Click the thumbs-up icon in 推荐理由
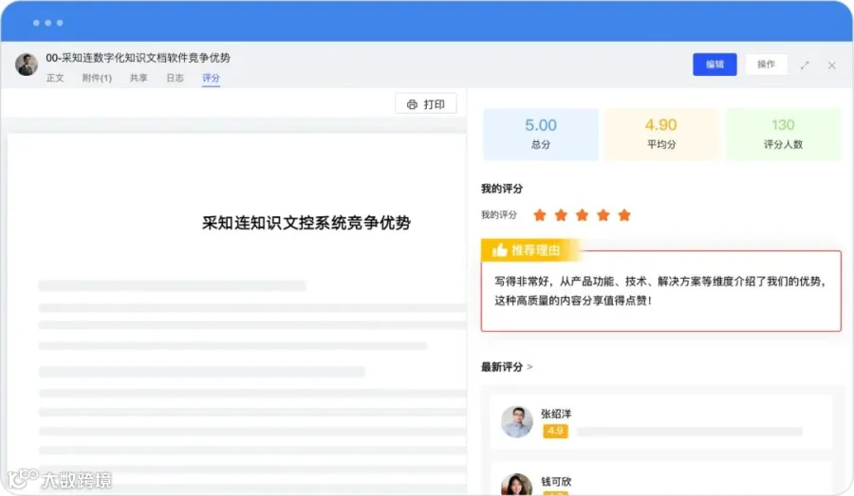Viewport: 854px width, 496px height. click(499, 250)
